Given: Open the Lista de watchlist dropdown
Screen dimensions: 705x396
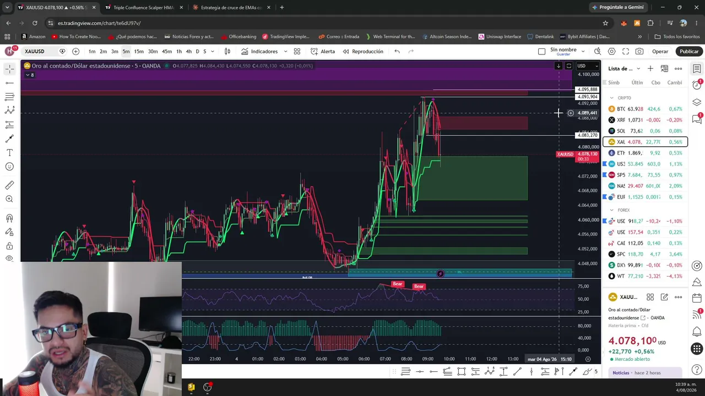Looking at the screenshot, I should [625, 69].
